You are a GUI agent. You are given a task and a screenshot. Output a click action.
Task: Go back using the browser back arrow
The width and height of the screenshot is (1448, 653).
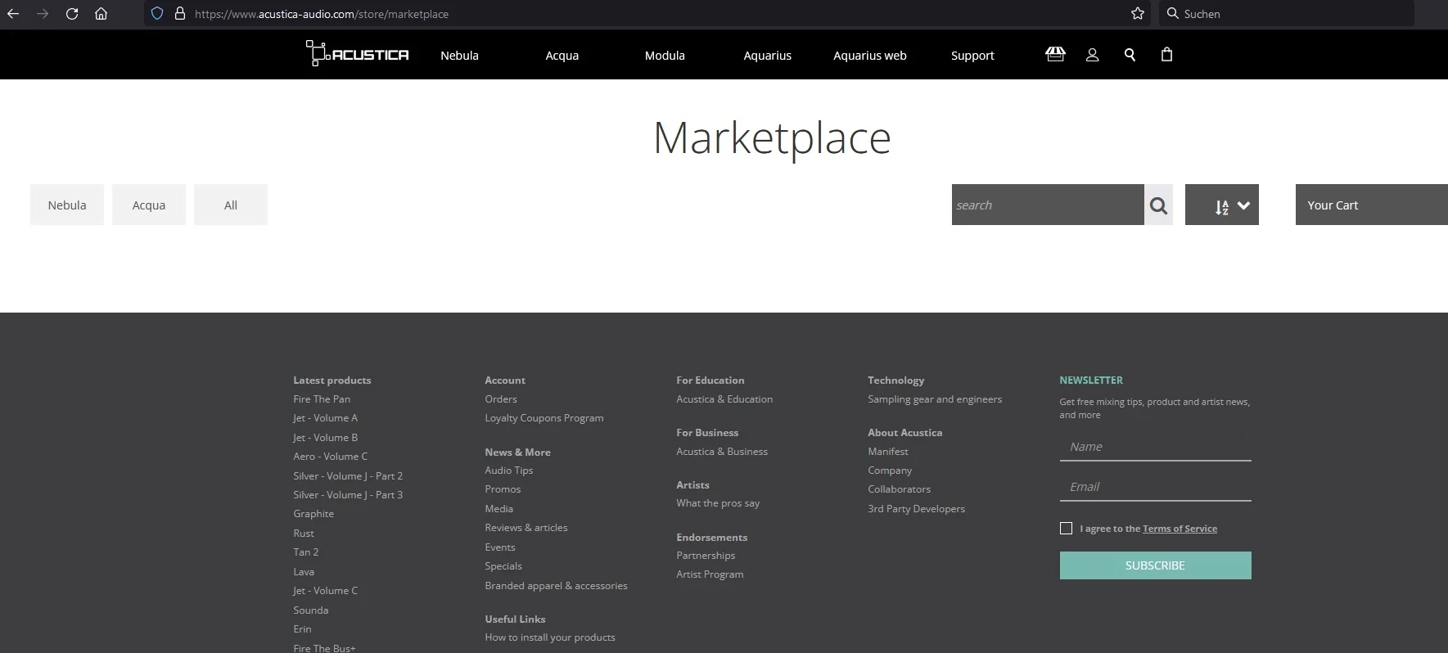tap(13, 14)
